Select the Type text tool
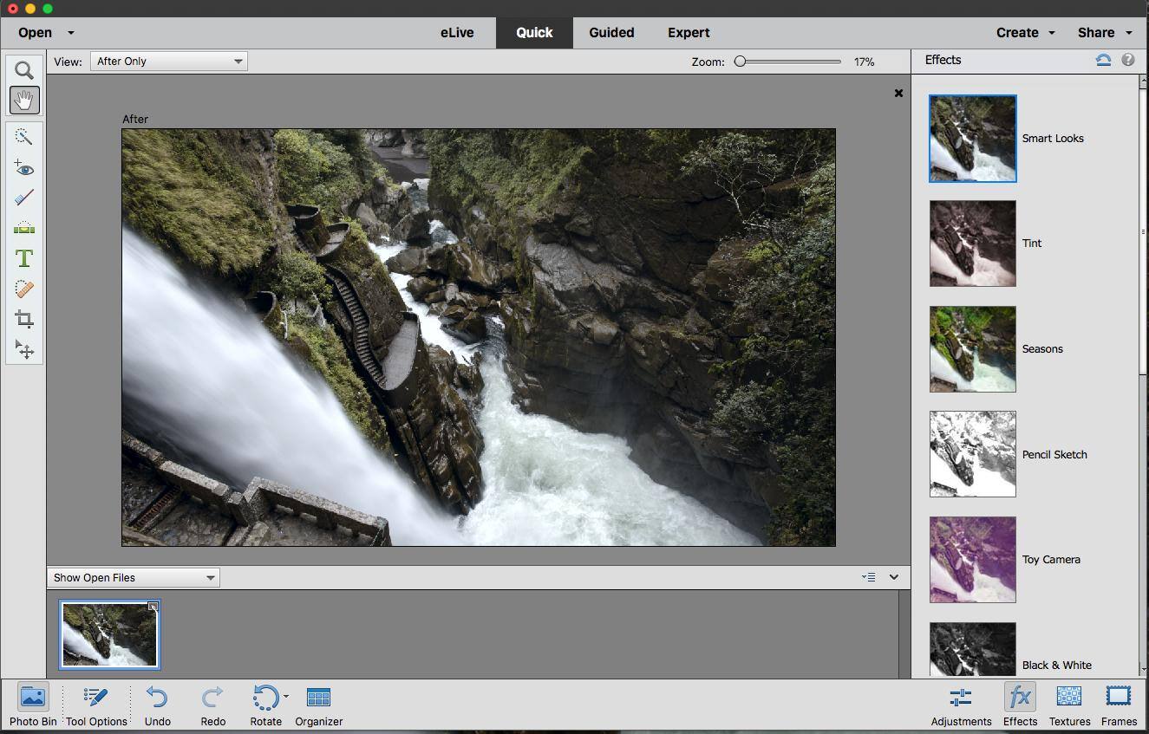Screen dimensions: 1149x734 pyautogui.click(x=24, y=258)
